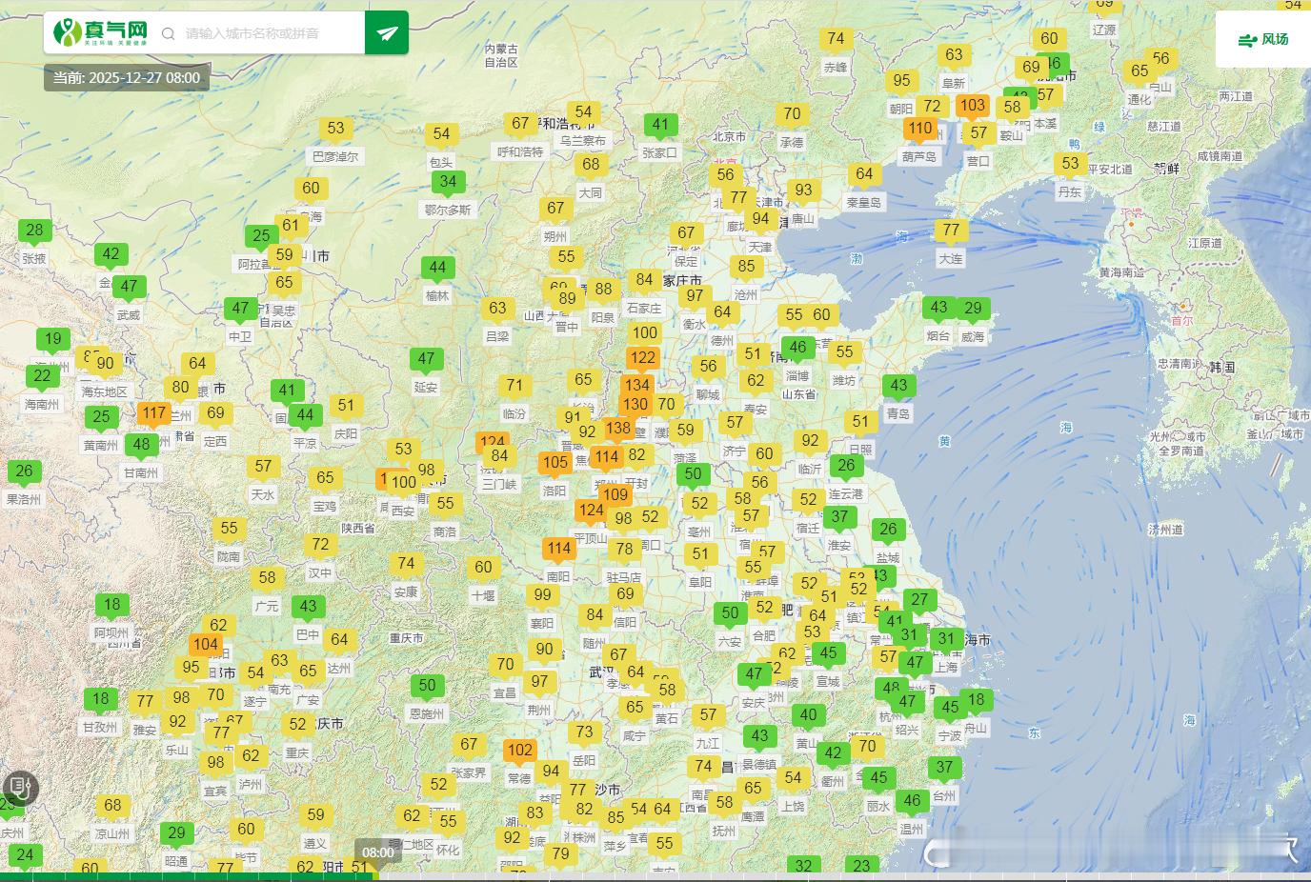The width and height of the screenshot is (1311, 882).
Task: Submit search with the paper plane button
Action: (387, 33)
